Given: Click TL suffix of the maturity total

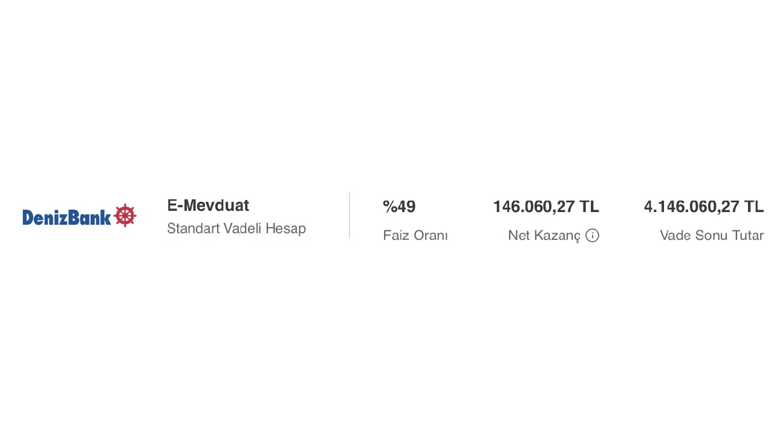Looking at the screenshot, I should pyautogui.click(x=754, y=207).
